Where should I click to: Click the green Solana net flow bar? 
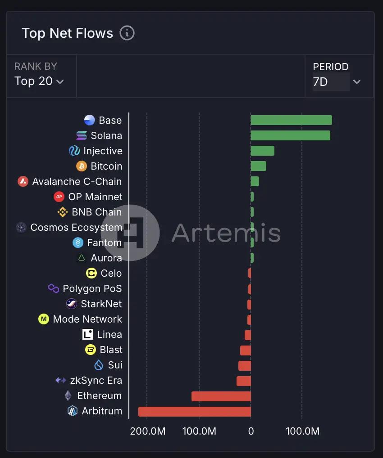[290, 135]
